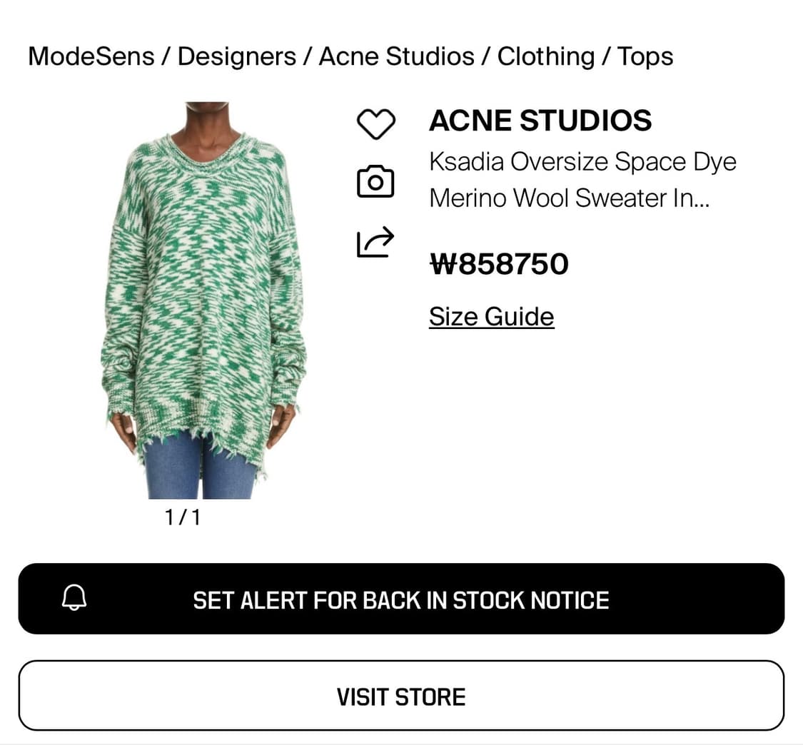Click the model's jeans in product photo
The height and width of the screenshot is (745, 803).
(201, 469)
